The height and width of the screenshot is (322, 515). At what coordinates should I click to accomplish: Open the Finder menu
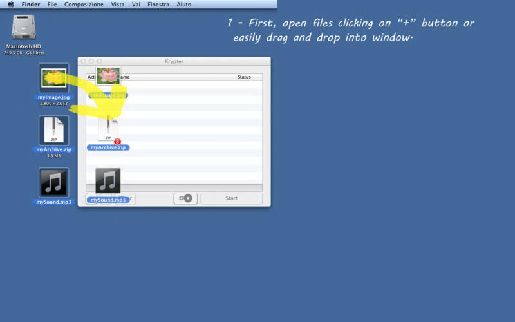point(31,5)
